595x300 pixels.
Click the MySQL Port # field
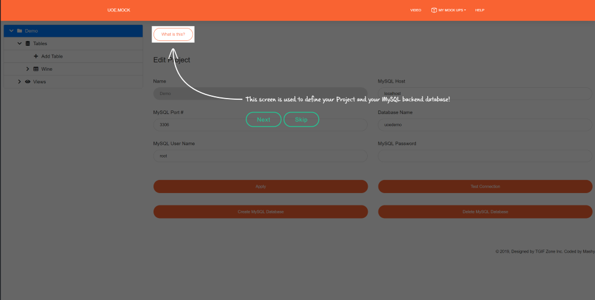pos(261,125)
